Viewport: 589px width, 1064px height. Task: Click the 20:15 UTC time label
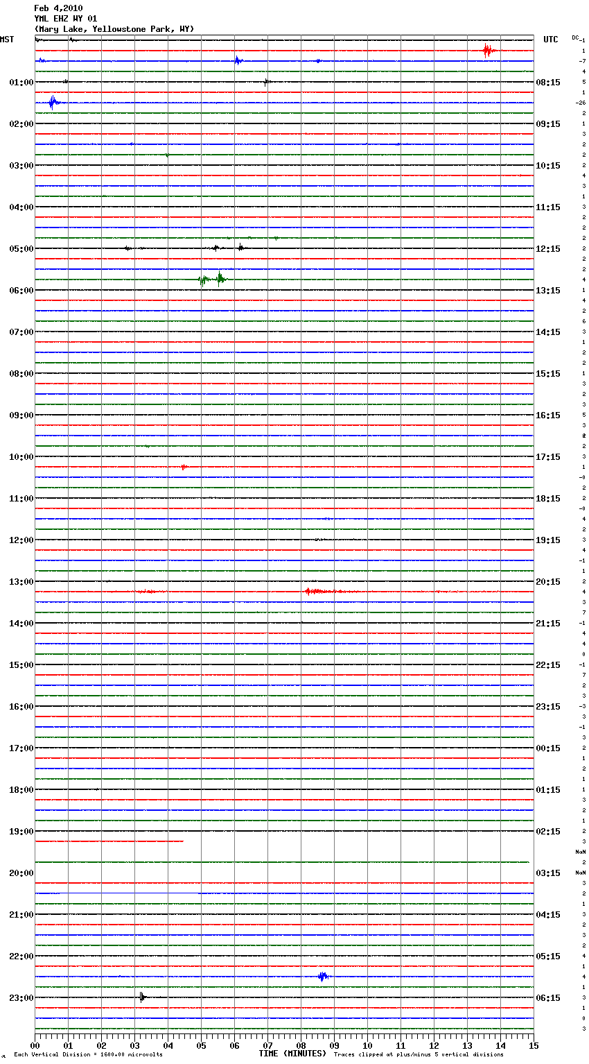(x=548, y=582)
